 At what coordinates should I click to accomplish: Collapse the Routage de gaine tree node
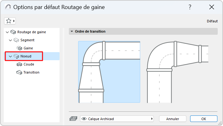7,32
